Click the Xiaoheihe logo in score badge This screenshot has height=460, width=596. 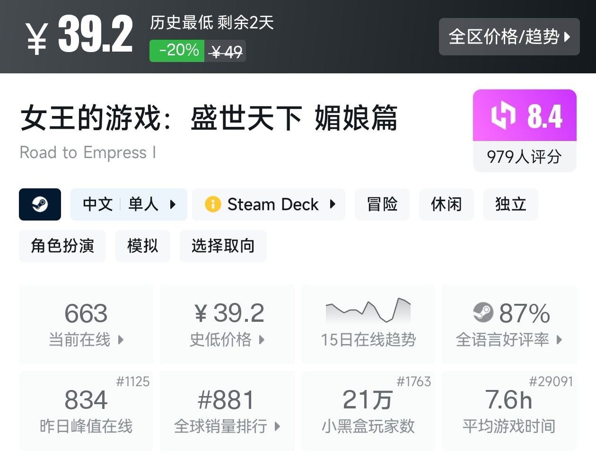[503, 115]
